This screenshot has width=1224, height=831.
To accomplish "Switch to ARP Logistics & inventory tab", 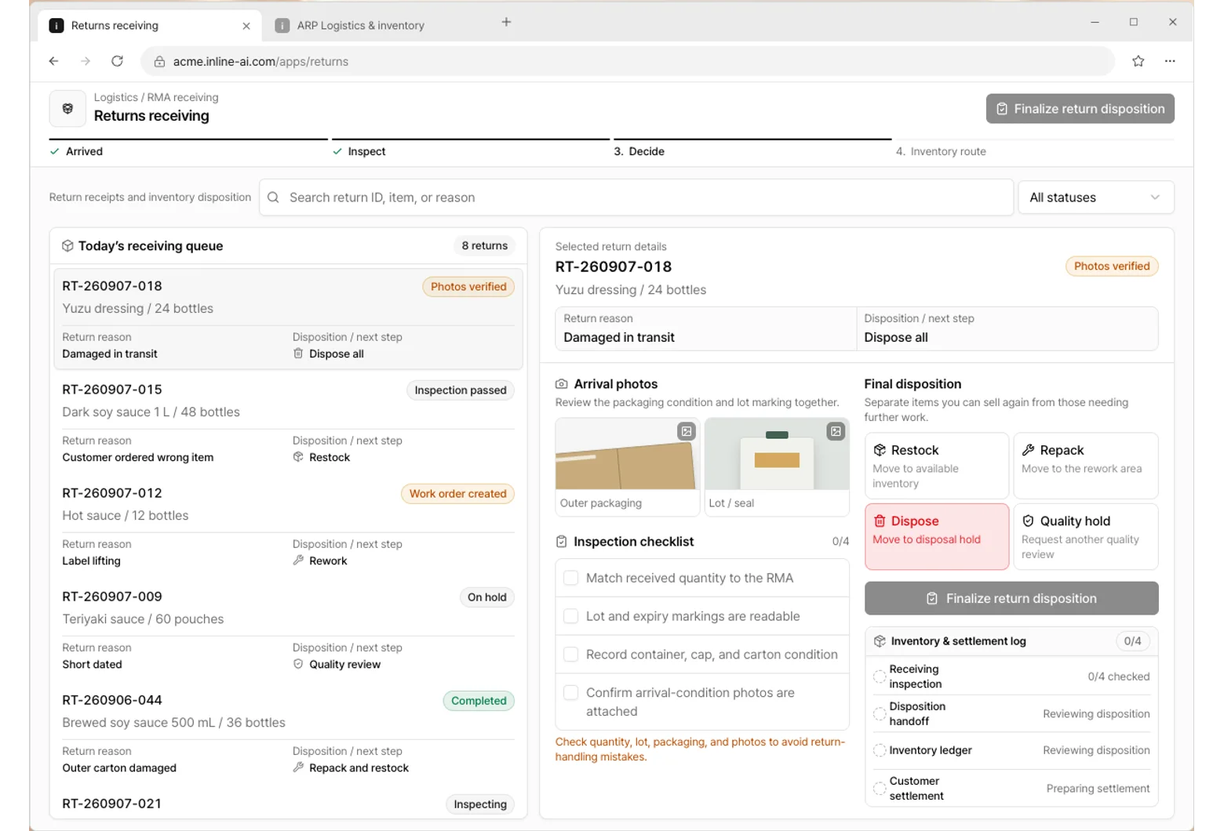I will (x=360, y=26).
